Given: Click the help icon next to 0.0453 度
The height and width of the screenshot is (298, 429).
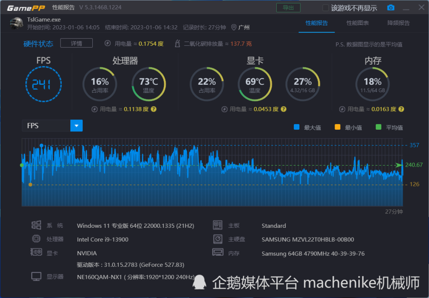Looking at the screenshot, I should click(x=284, y=109).
